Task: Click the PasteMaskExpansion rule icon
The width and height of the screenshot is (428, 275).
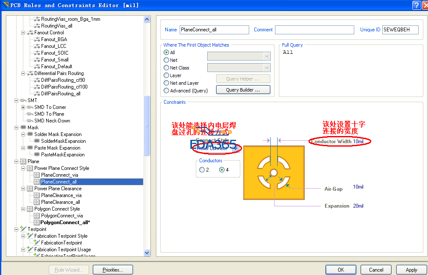Action: click(x=37, y=155)
